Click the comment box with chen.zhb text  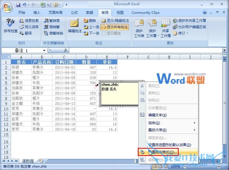coord(119,94)
